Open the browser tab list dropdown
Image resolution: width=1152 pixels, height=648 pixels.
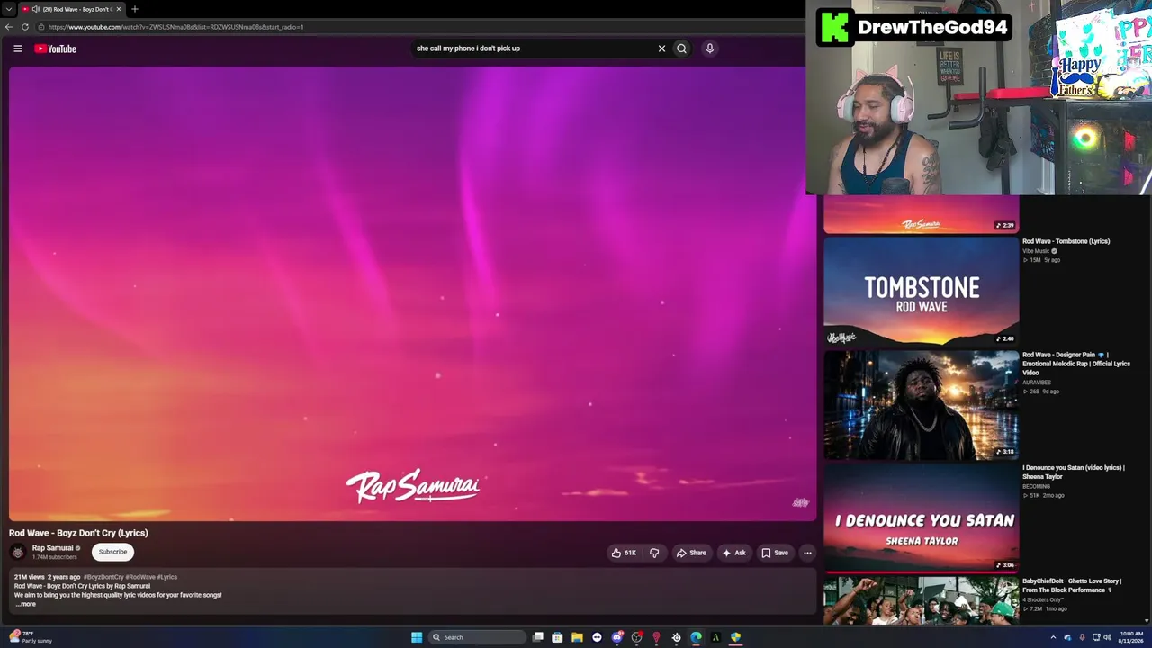pos(9,9)
